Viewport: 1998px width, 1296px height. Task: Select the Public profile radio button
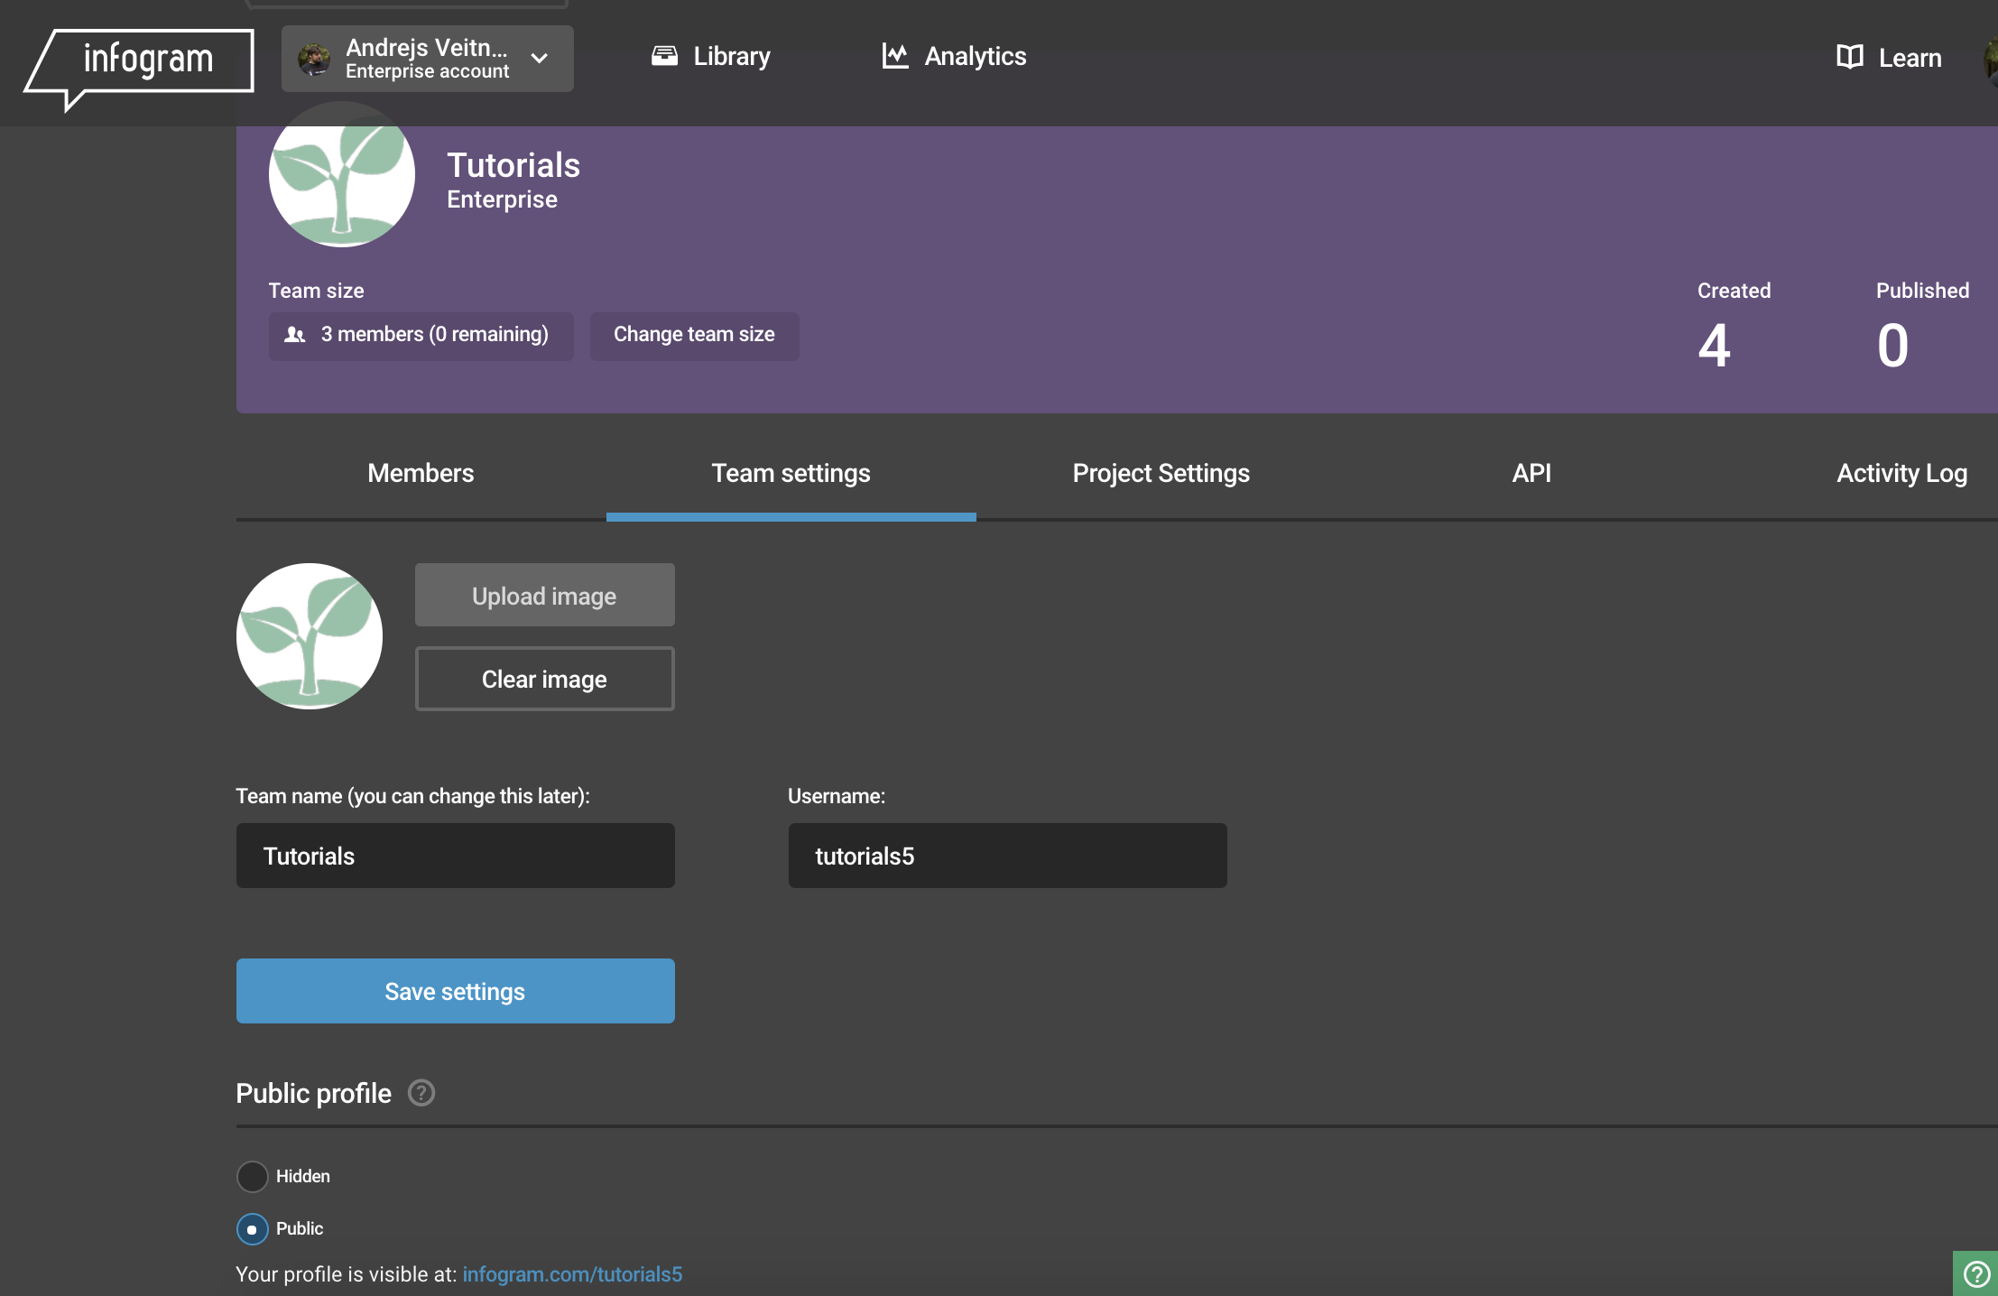coord(252,1228)
